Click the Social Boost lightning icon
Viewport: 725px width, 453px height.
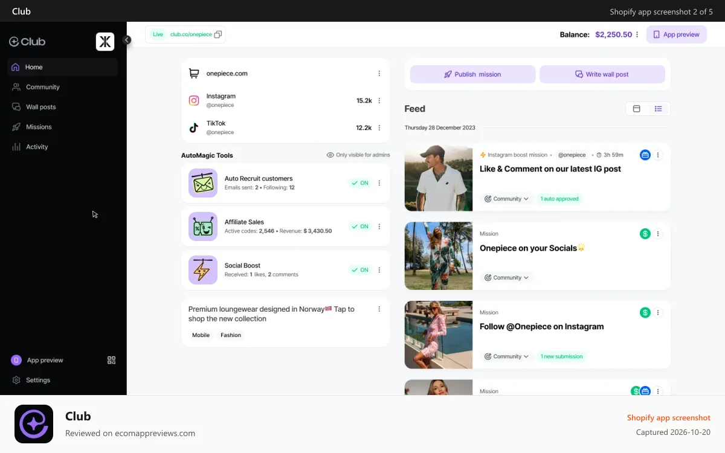(203, 270)
